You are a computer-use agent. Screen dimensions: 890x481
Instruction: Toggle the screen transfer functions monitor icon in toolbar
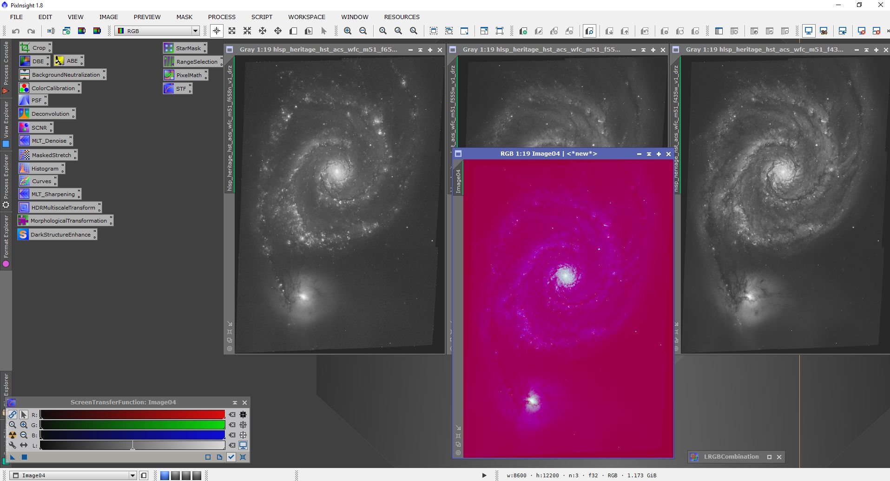tap(808, 31)
